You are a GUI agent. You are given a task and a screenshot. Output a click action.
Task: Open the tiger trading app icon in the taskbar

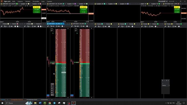click(x=73, y=103)
